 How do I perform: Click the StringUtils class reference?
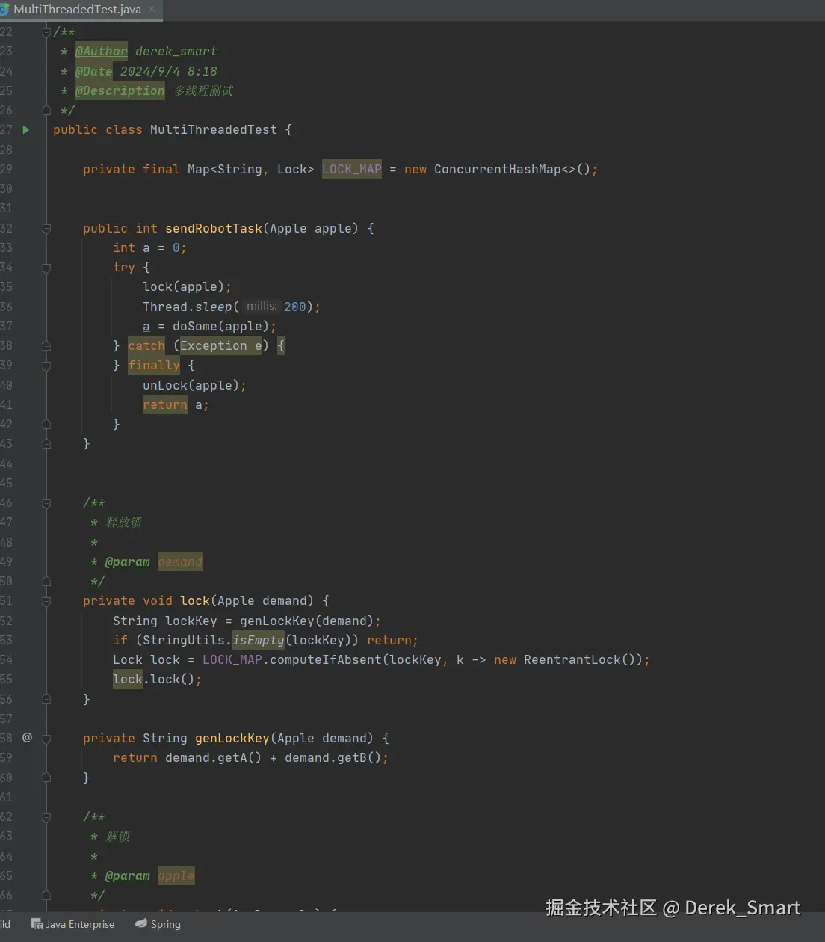pos(184,640)
